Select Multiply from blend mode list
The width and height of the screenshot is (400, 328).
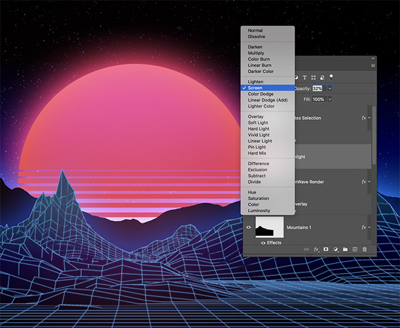click(x=256, y=53)
